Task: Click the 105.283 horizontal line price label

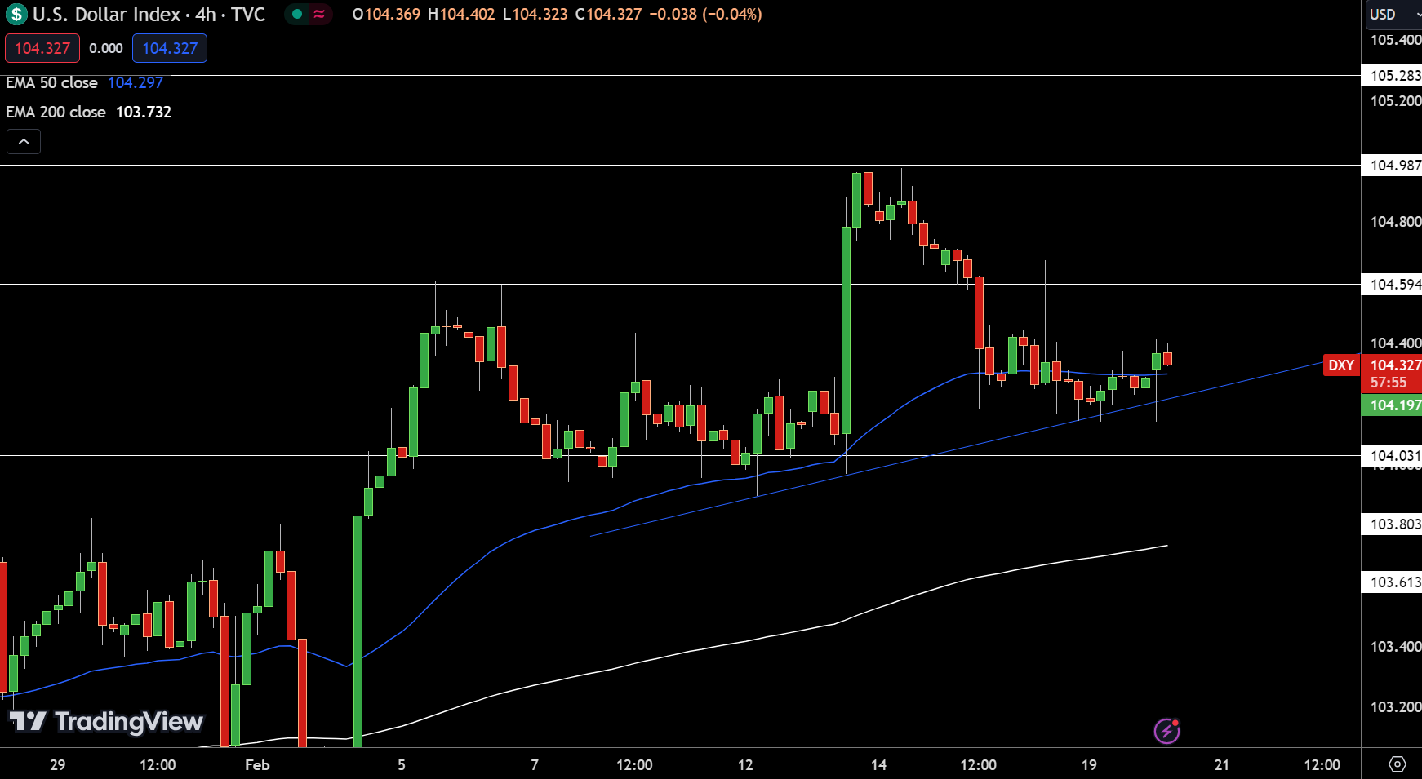Action: click(1393, 76)
